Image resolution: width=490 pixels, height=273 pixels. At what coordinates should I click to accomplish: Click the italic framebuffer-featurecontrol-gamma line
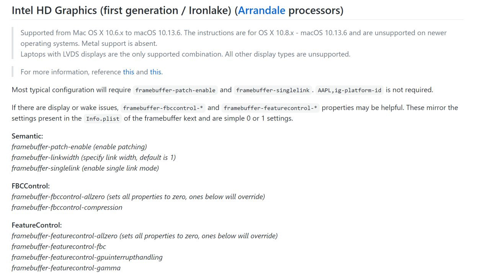(66, 268)
